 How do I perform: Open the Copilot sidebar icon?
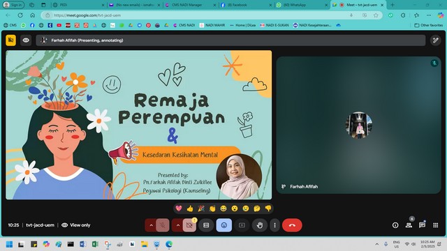coord(441,15)
